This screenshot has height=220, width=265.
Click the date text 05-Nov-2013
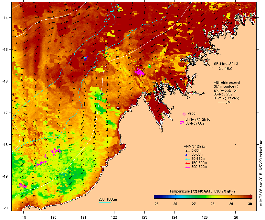click(x=226, y=64)
